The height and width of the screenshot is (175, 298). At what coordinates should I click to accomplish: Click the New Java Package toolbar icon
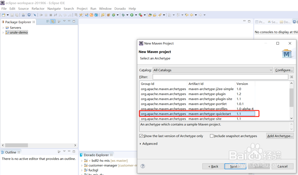(108, 15)
